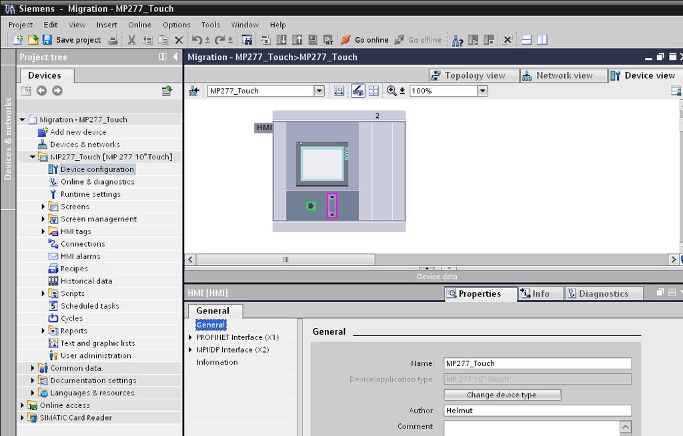Select Information in properties navigation
Screen dimensions: 683x436
point(217,362)
